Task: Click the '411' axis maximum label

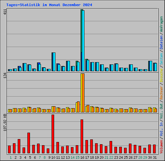Action: point(5,12)
